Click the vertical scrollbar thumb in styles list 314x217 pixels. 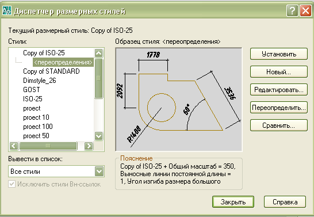click(x=98, y=78)
